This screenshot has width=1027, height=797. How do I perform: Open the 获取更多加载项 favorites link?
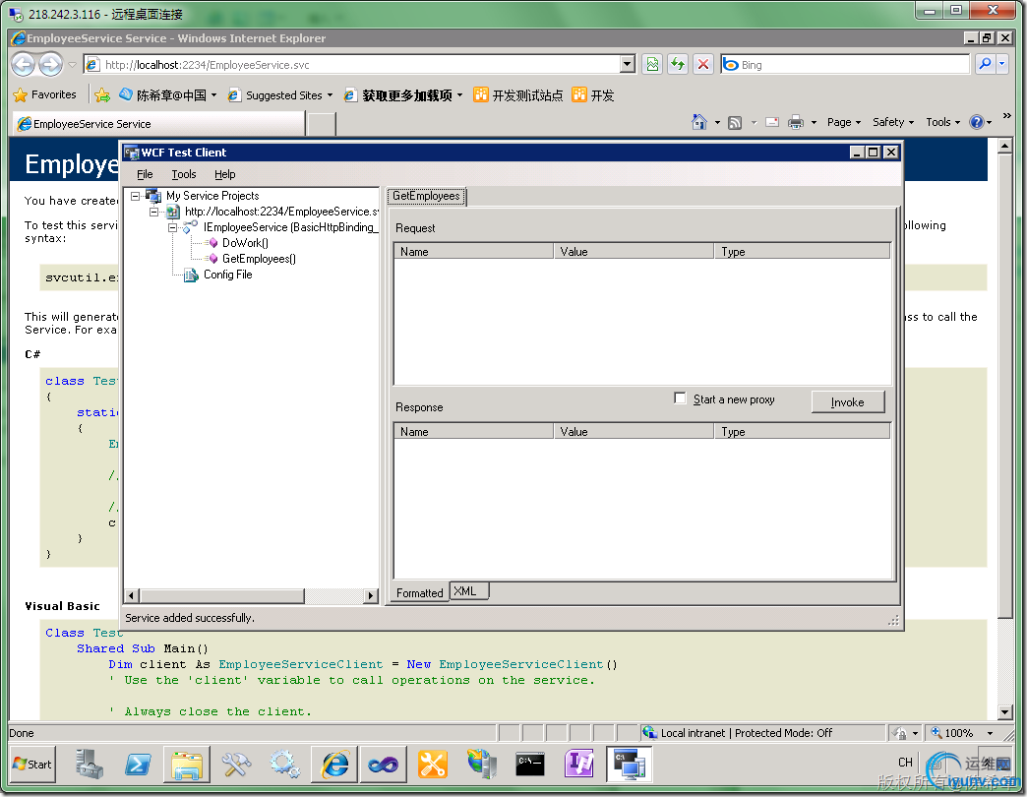point(403,95)
